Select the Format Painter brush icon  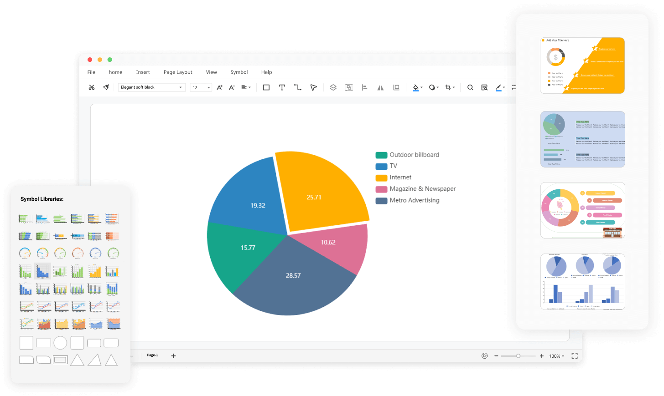coord(106,87)
